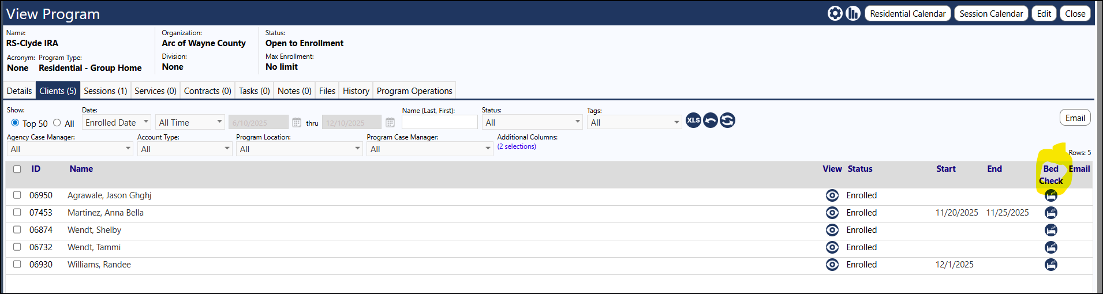
Task: Click the undo filter reset icon
Action: coord(711,120)
